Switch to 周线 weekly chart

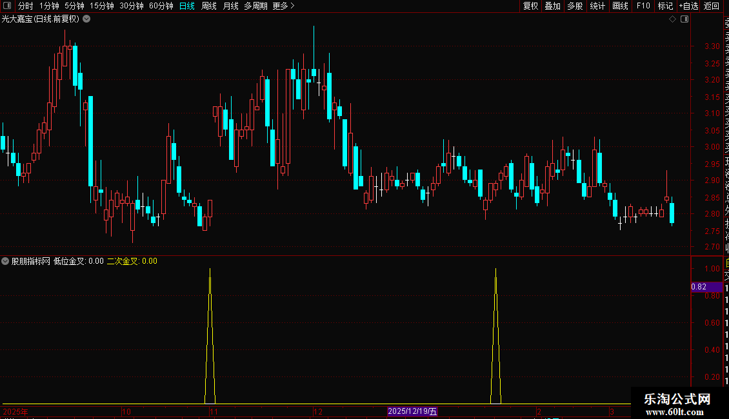pos(209,6)
